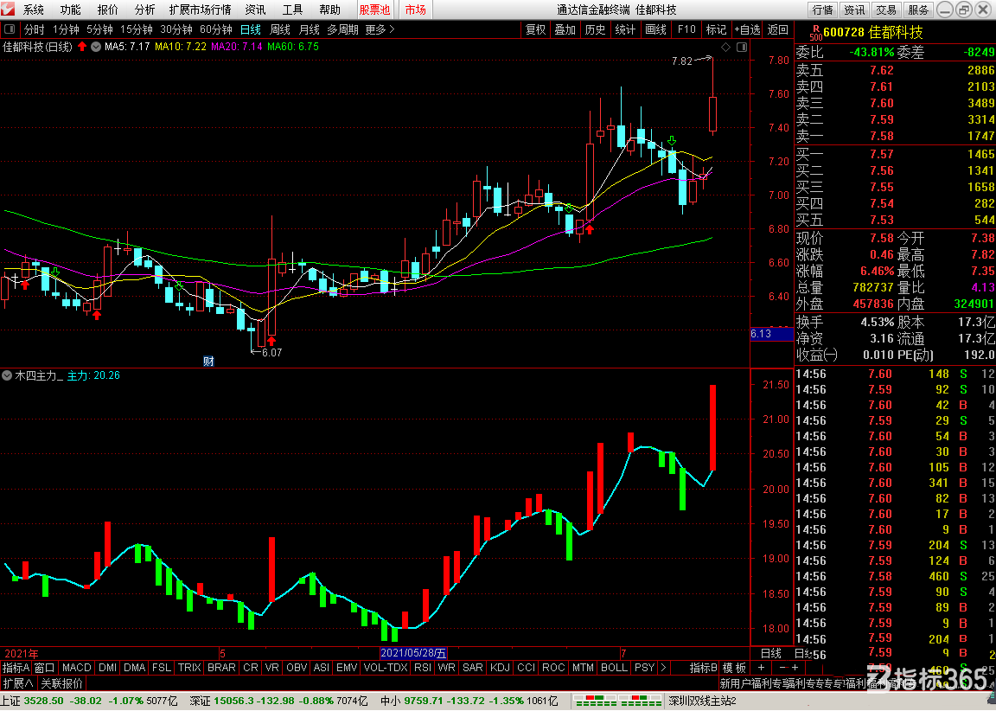Open the 指标A indicator group selector

pos(16,667)
